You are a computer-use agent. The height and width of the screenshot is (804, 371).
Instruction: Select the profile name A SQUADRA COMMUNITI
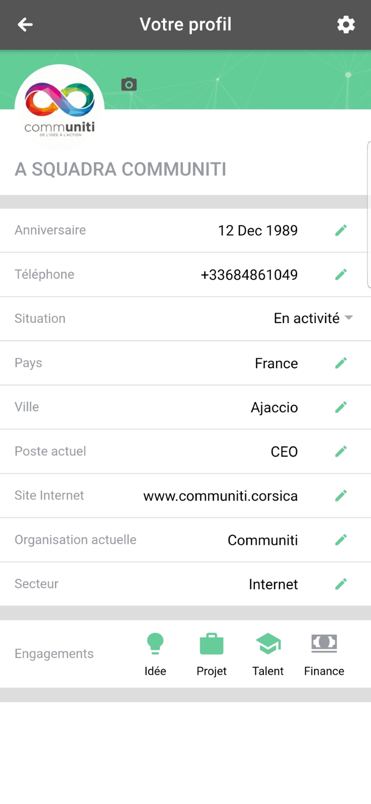click(x=120, y=169)
